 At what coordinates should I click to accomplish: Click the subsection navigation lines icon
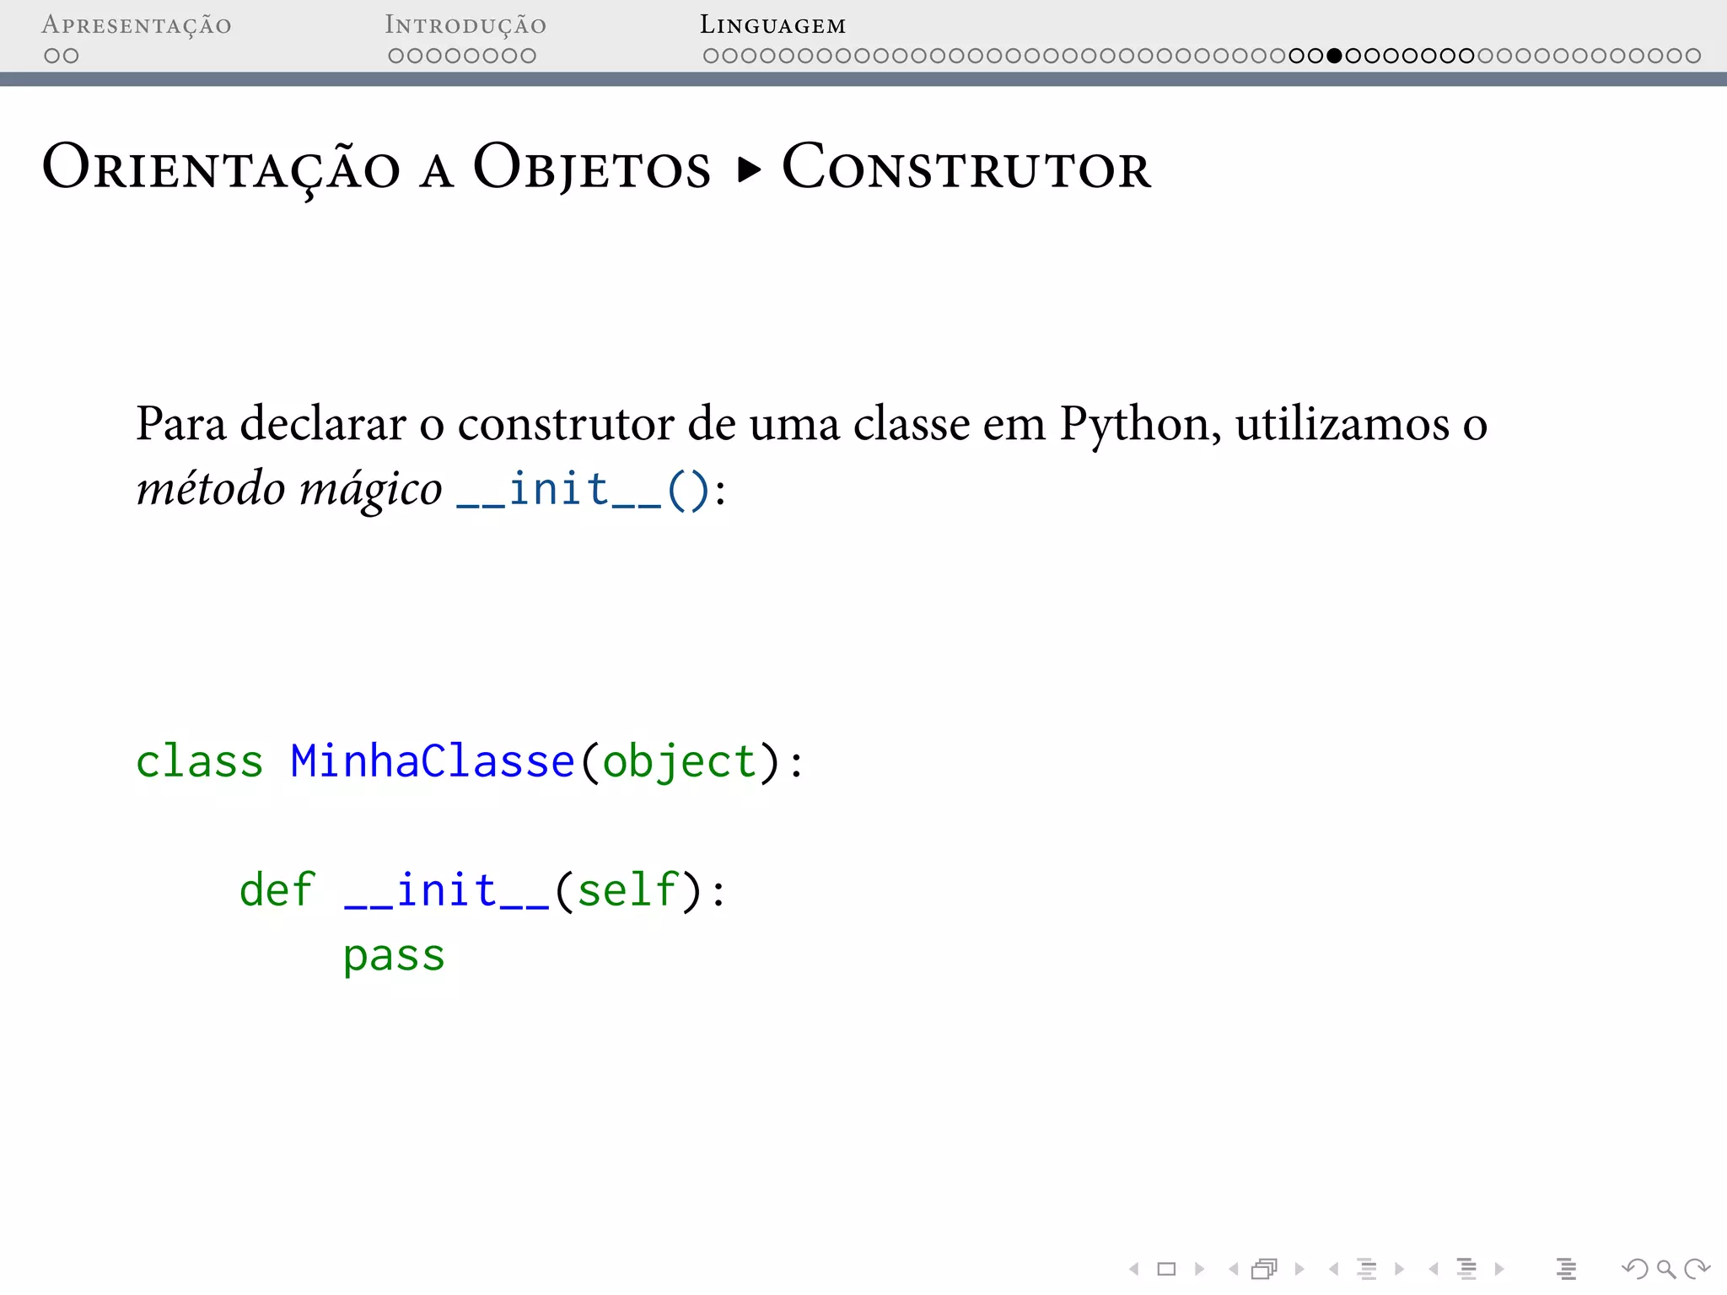click(x=1367, y=1269)
